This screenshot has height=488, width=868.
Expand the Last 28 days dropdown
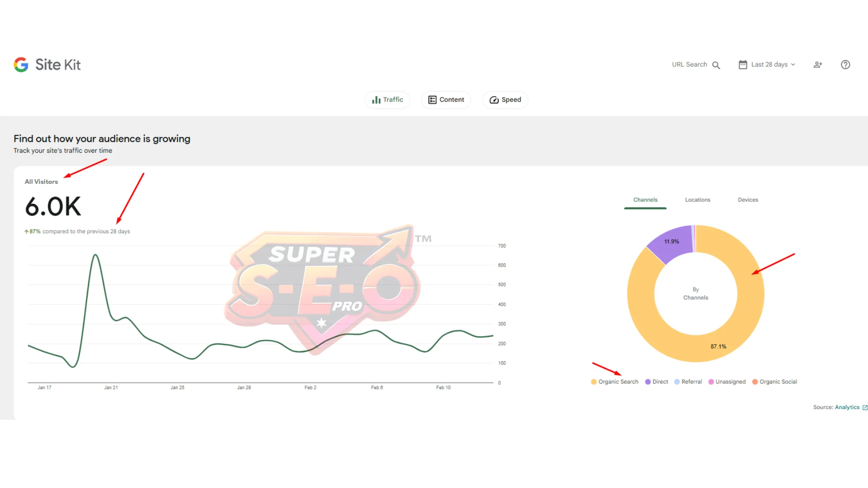(x=769, y=65)
